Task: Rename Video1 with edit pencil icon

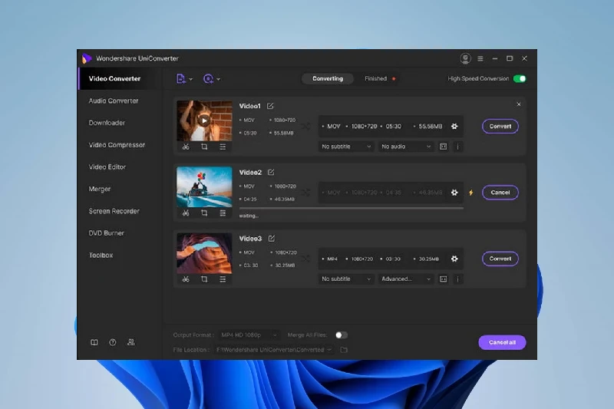Action: coord(270,106)
